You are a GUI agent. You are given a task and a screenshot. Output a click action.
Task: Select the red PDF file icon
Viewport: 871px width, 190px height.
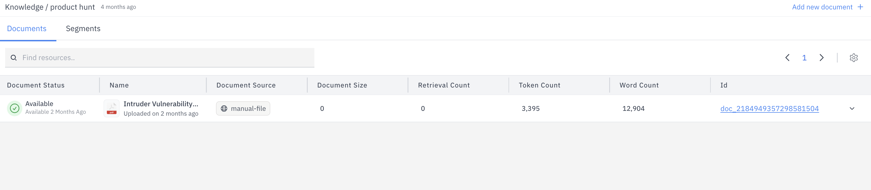coord(112,108)
